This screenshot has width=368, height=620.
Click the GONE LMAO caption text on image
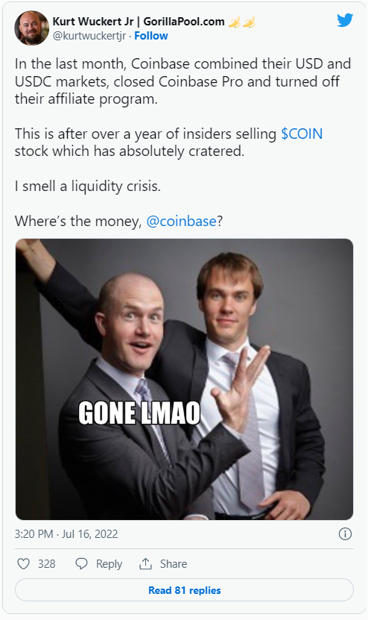(139, 413)
